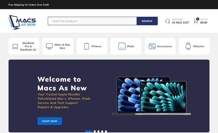Switch to the second carousel slide dot
Image resolution: width=218 pixels, height=133 pixels.
pos(95,131)
